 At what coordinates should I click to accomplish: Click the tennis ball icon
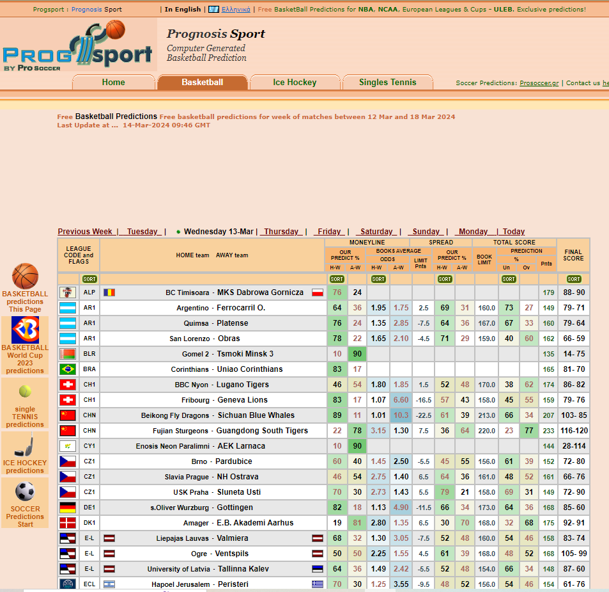tap(25, 391)
